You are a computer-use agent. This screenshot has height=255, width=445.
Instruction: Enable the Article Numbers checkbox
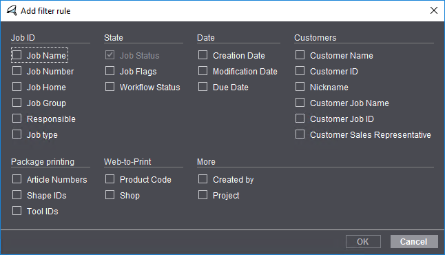17,179
